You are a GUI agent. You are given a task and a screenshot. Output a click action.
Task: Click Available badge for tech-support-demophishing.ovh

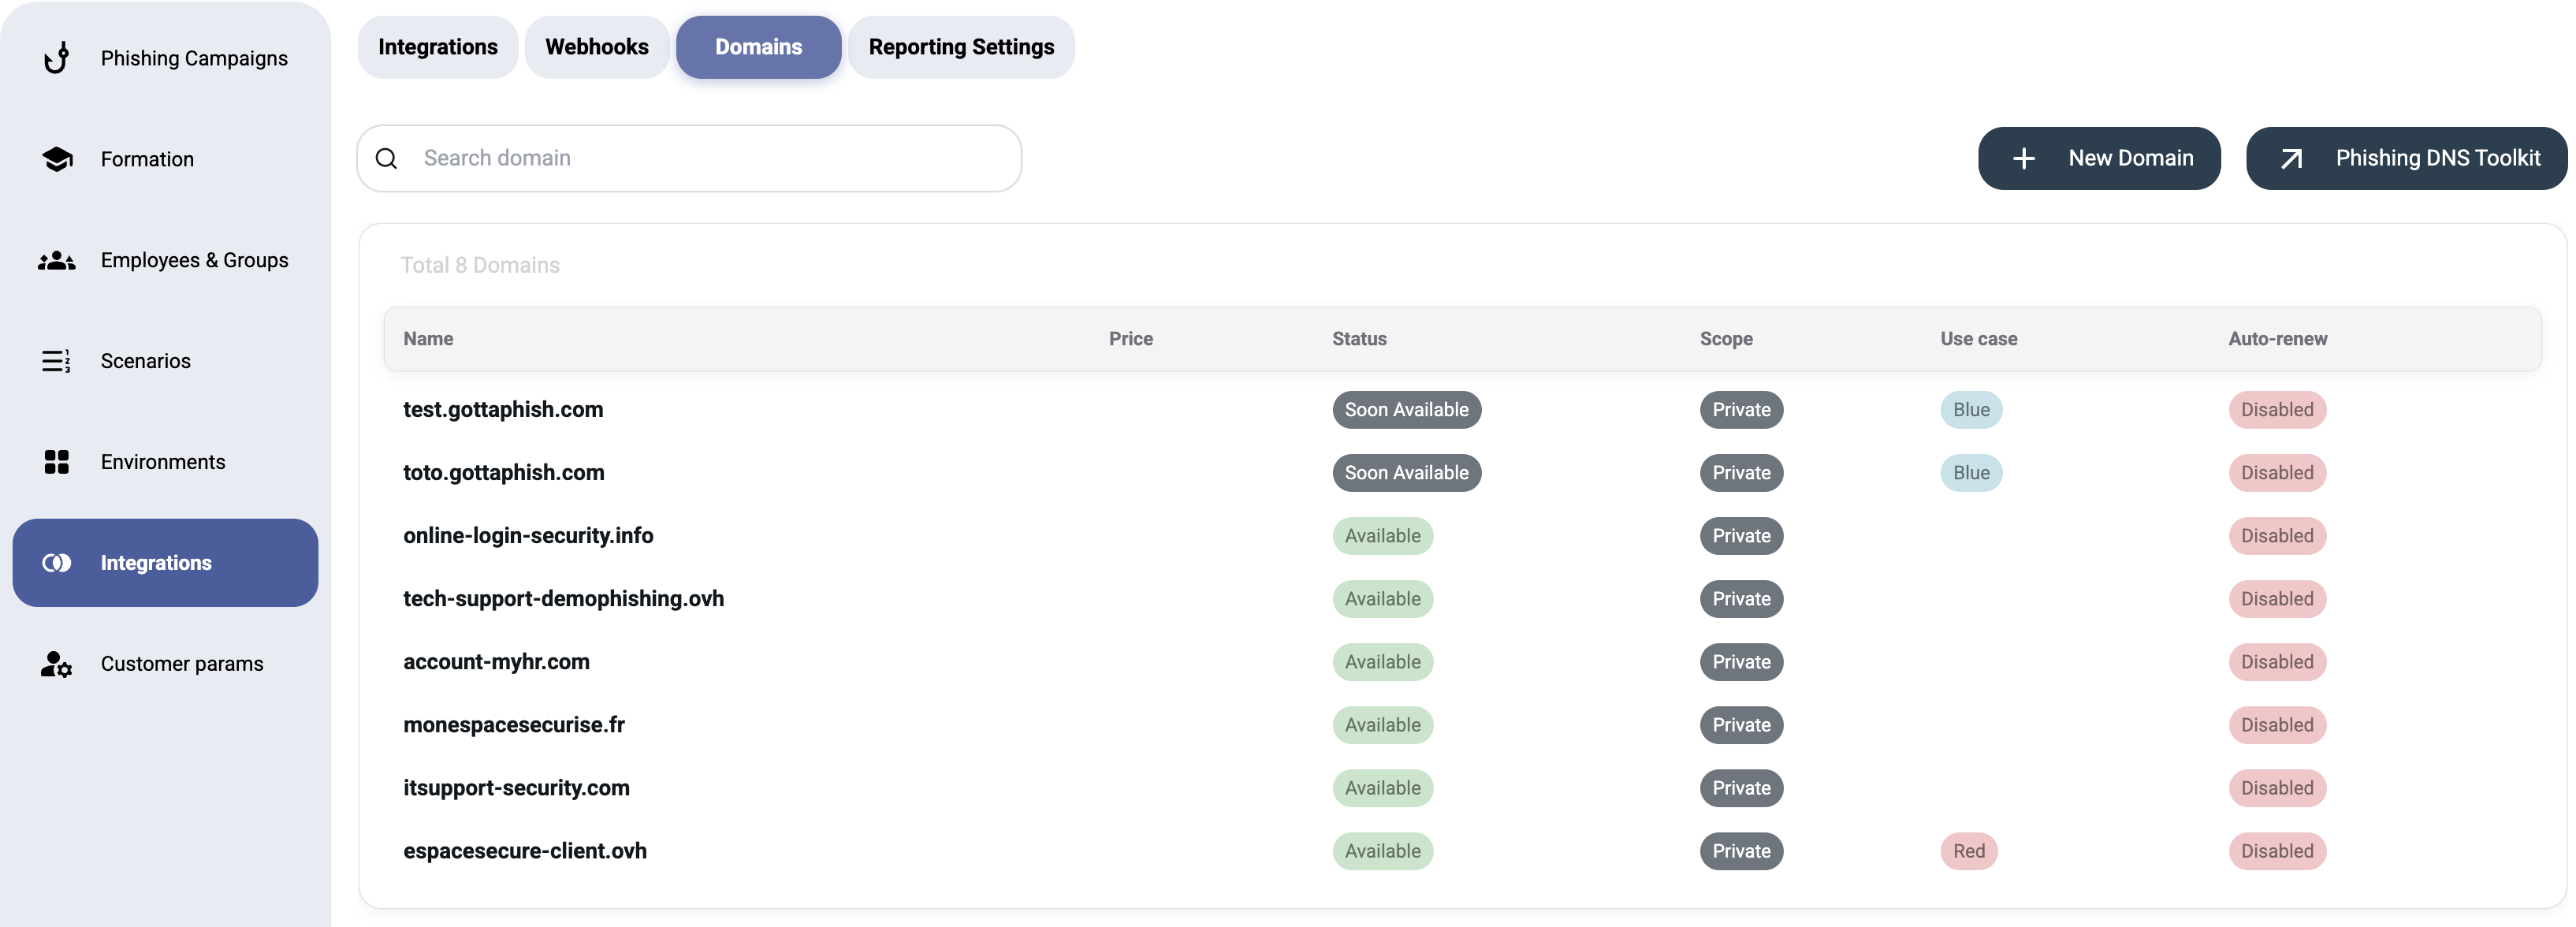pos(1382,599)
